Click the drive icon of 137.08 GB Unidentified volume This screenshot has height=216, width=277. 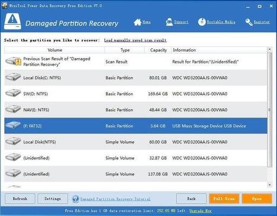(13, 173)
